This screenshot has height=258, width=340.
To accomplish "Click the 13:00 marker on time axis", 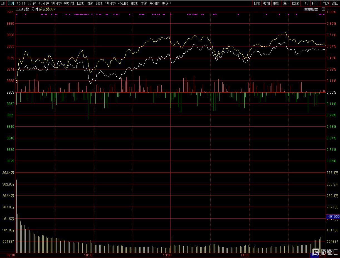I will click(x=167, y=255).
